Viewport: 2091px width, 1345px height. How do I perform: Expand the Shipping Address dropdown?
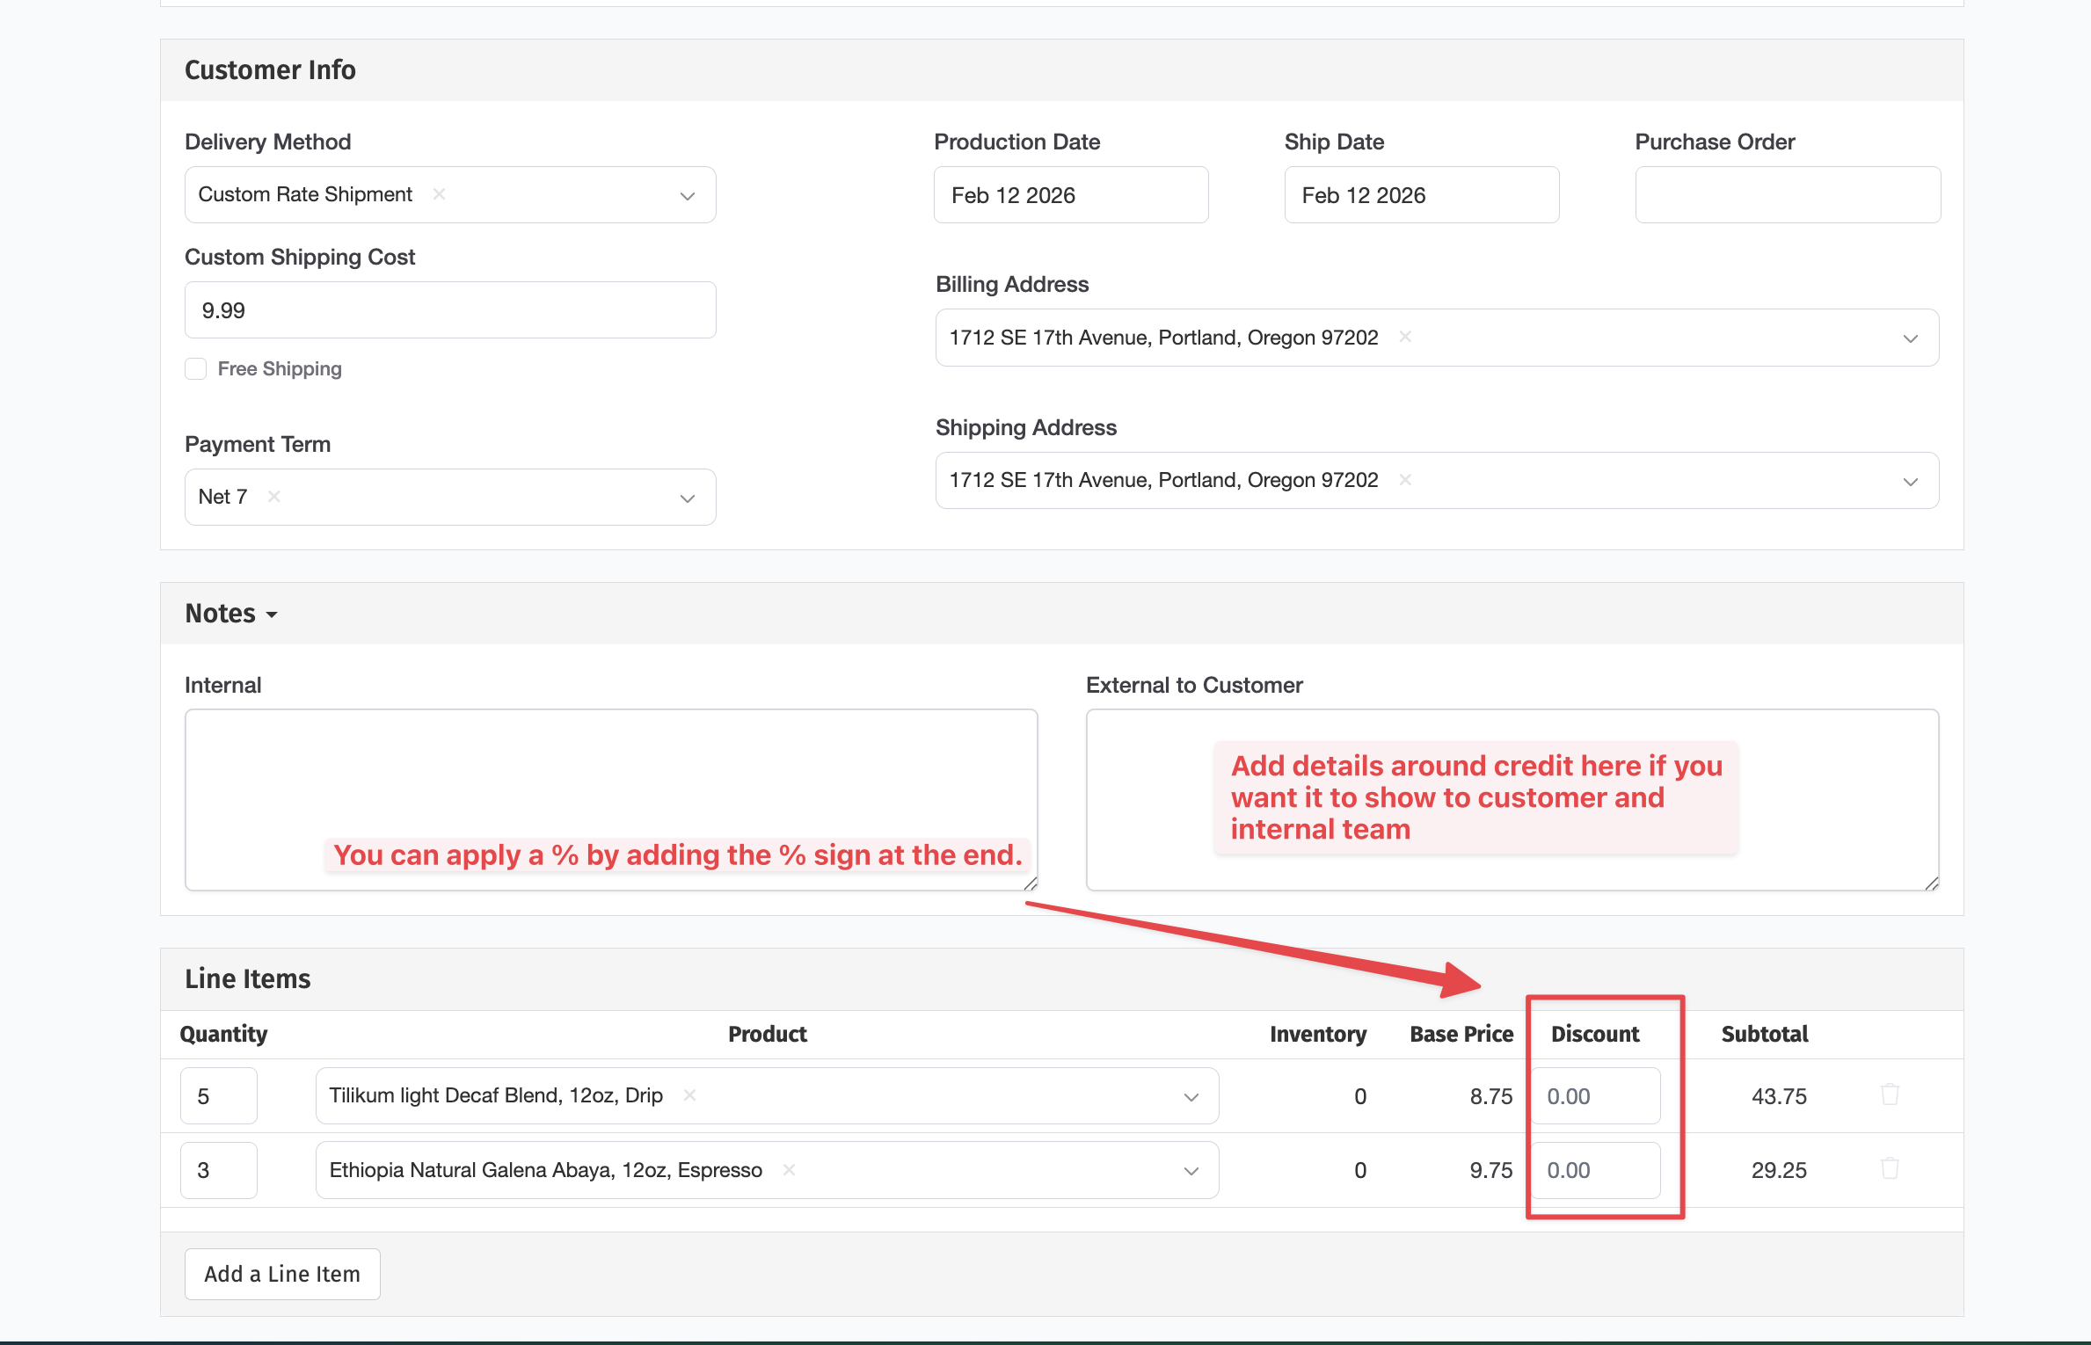point(1910,482)
